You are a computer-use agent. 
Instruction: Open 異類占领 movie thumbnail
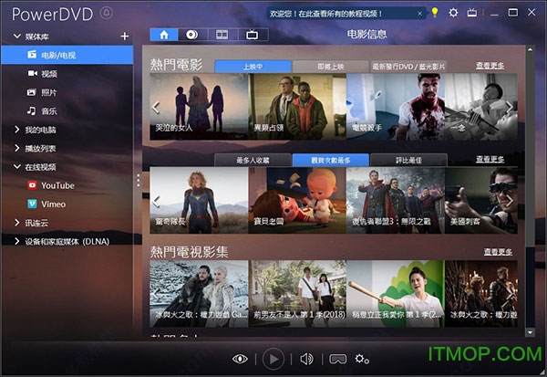tap(297, 107)
